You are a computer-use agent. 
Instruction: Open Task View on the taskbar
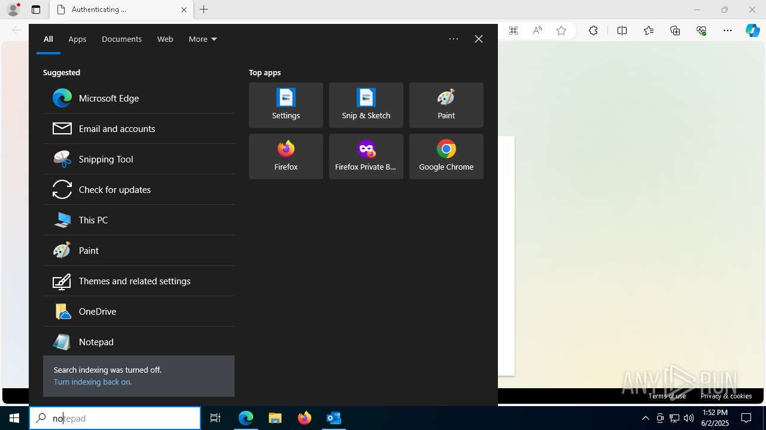click(215, 418)
